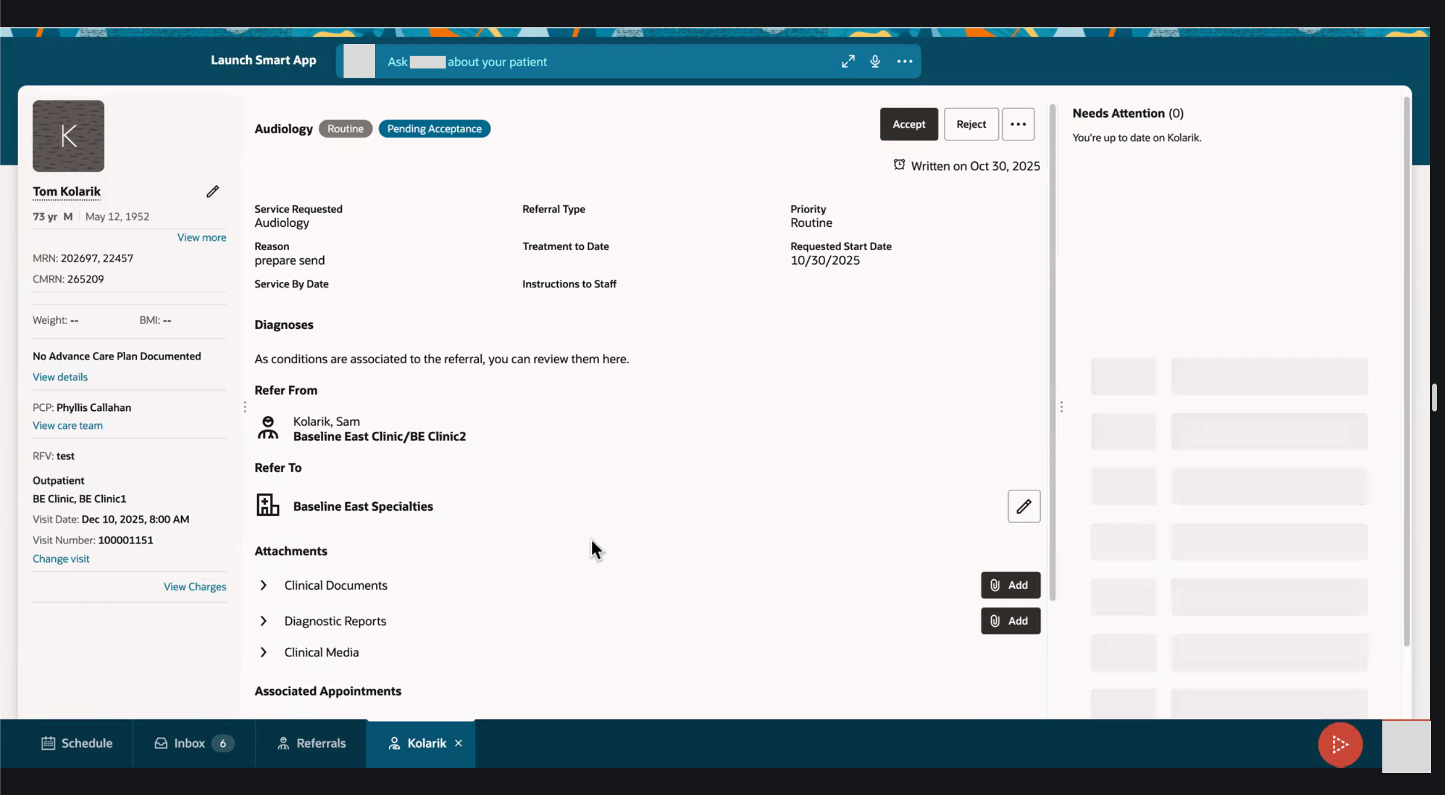Close the Kolarik tab

pos(458,743)
